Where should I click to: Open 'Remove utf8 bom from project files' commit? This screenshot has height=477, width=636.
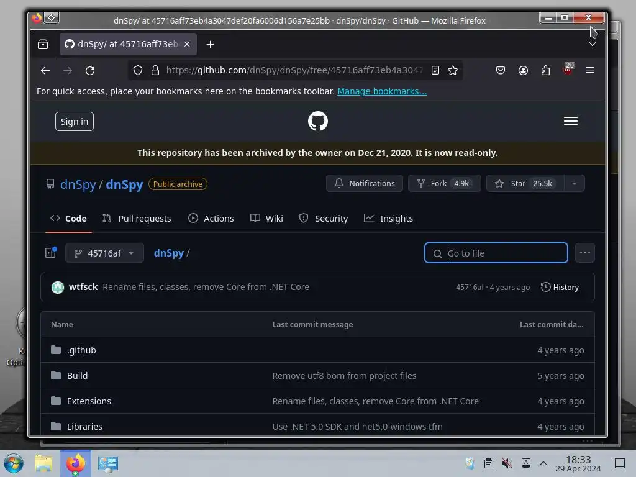(344, 376)
